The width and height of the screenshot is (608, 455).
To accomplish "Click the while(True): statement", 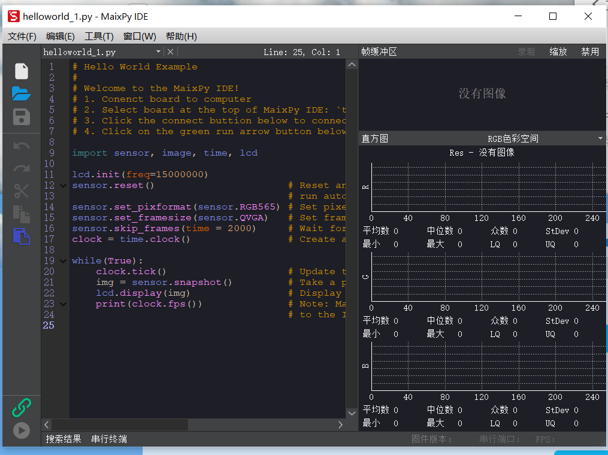I will (x=107, y=261).
